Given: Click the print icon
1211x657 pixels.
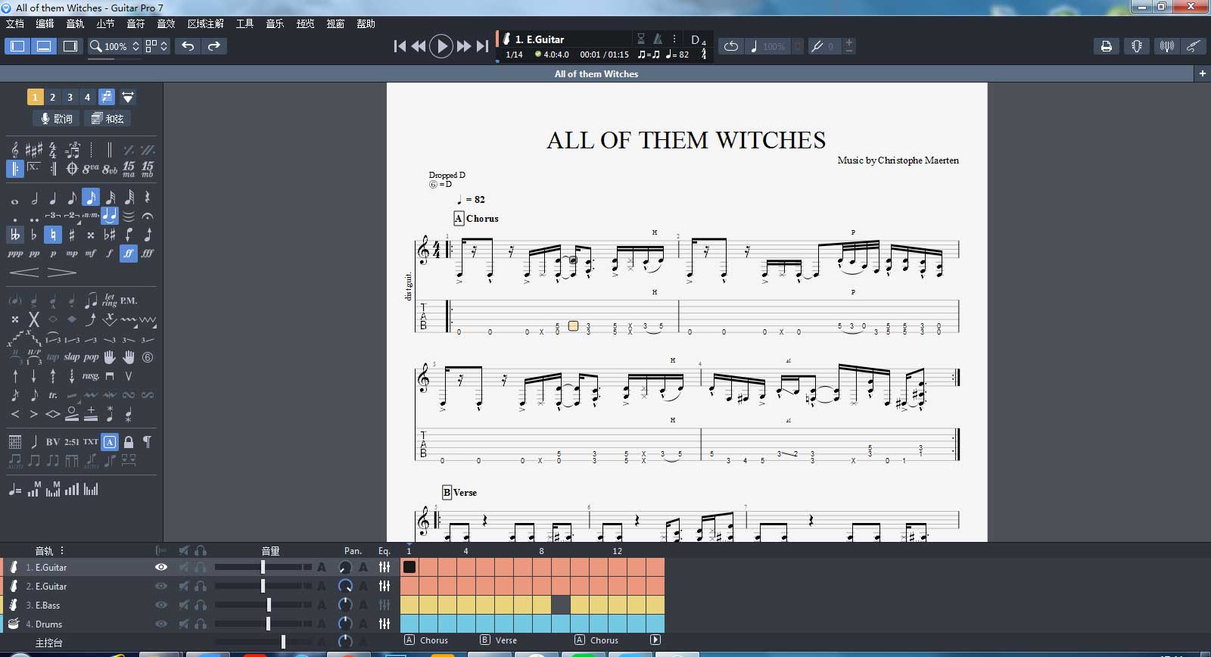Looking at the screenshot, I should (x=1106, y=46).
